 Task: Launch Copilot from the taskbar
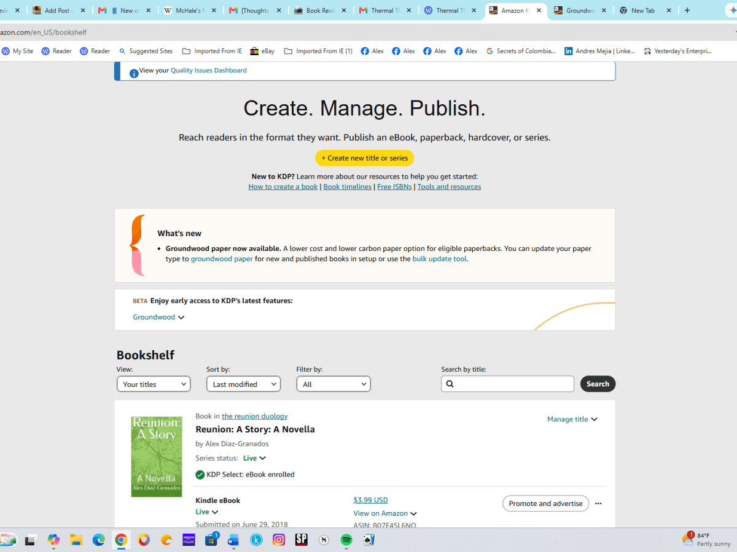coord(53,540)
